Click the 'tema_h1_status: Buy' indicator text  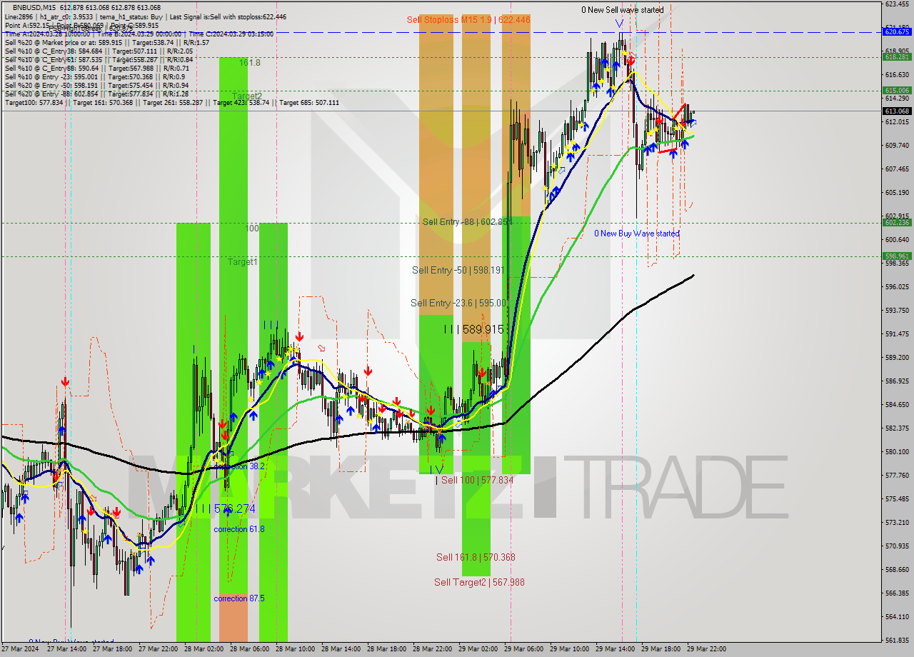pos(119,16)
